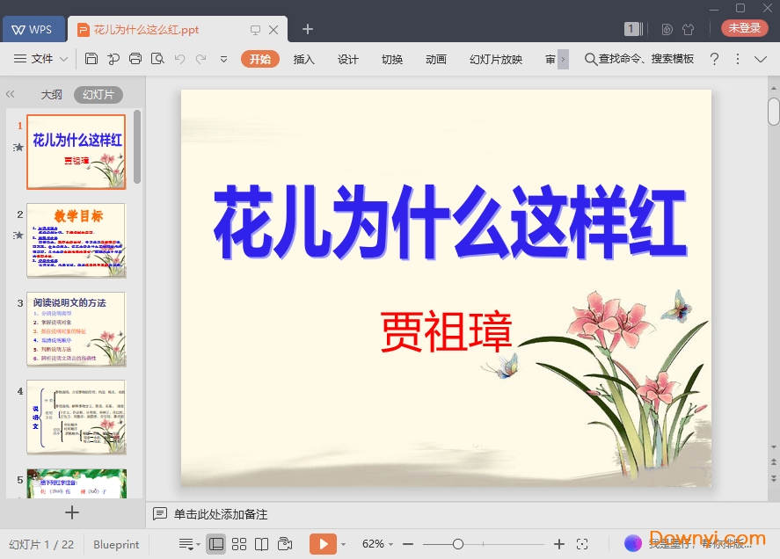Collapse the slide panel with the double chevron
Image resolution: width=780 pixels, height=559 pixels.
pyautogui.click(x=10, y=94)
